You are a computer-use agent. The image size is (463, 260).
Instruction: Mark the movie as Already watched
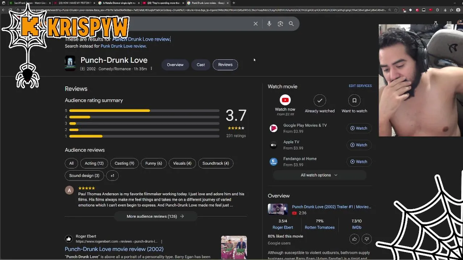coord(320,100)
